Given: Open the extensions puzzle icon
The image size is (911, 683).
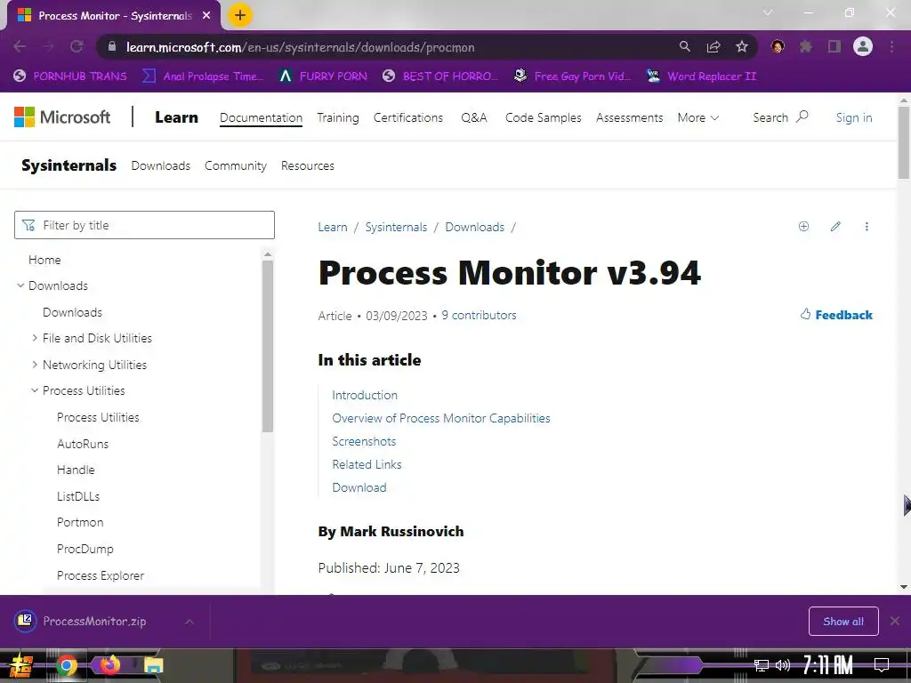Looking at the screenshot, I should (806, 47).
